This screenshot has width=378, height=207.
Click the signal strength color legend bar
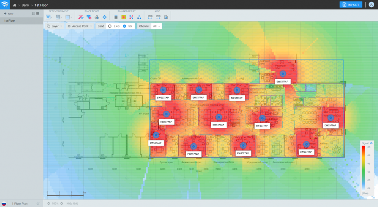[x=363, y=167]
